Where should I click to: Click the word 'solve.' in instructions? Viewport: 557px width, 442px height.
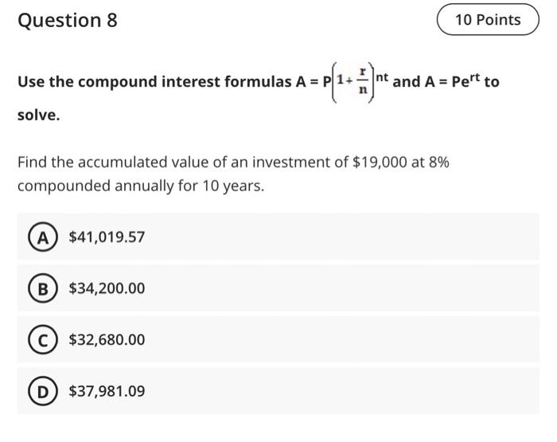[x=39, y=115]
